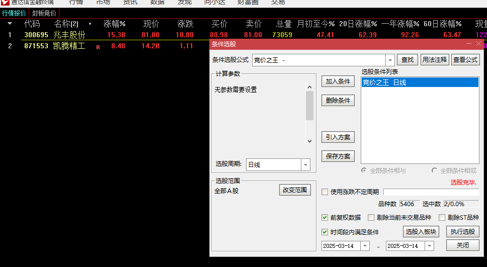This screenshot has height=267, width=487.
Task: Click the scroll-up arrow in 计算参数 panel
Action: click(x=309, y=87)
